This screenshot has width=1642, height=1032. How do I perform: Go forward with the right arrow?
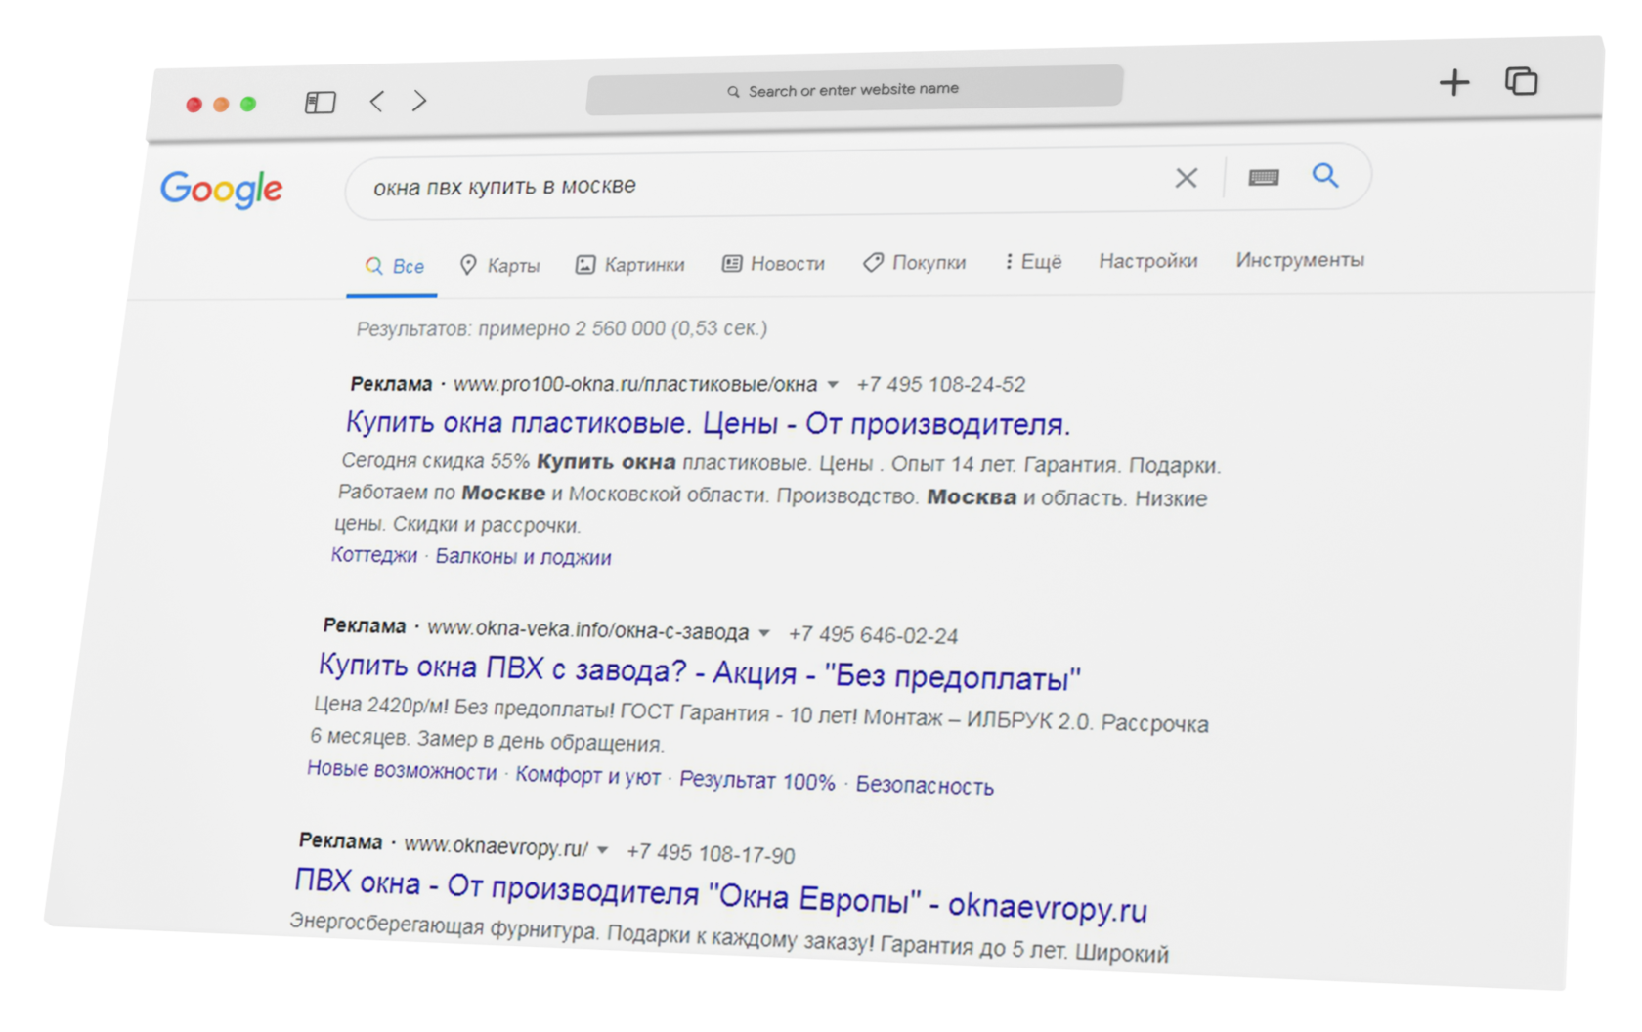(x=419, y=100)
